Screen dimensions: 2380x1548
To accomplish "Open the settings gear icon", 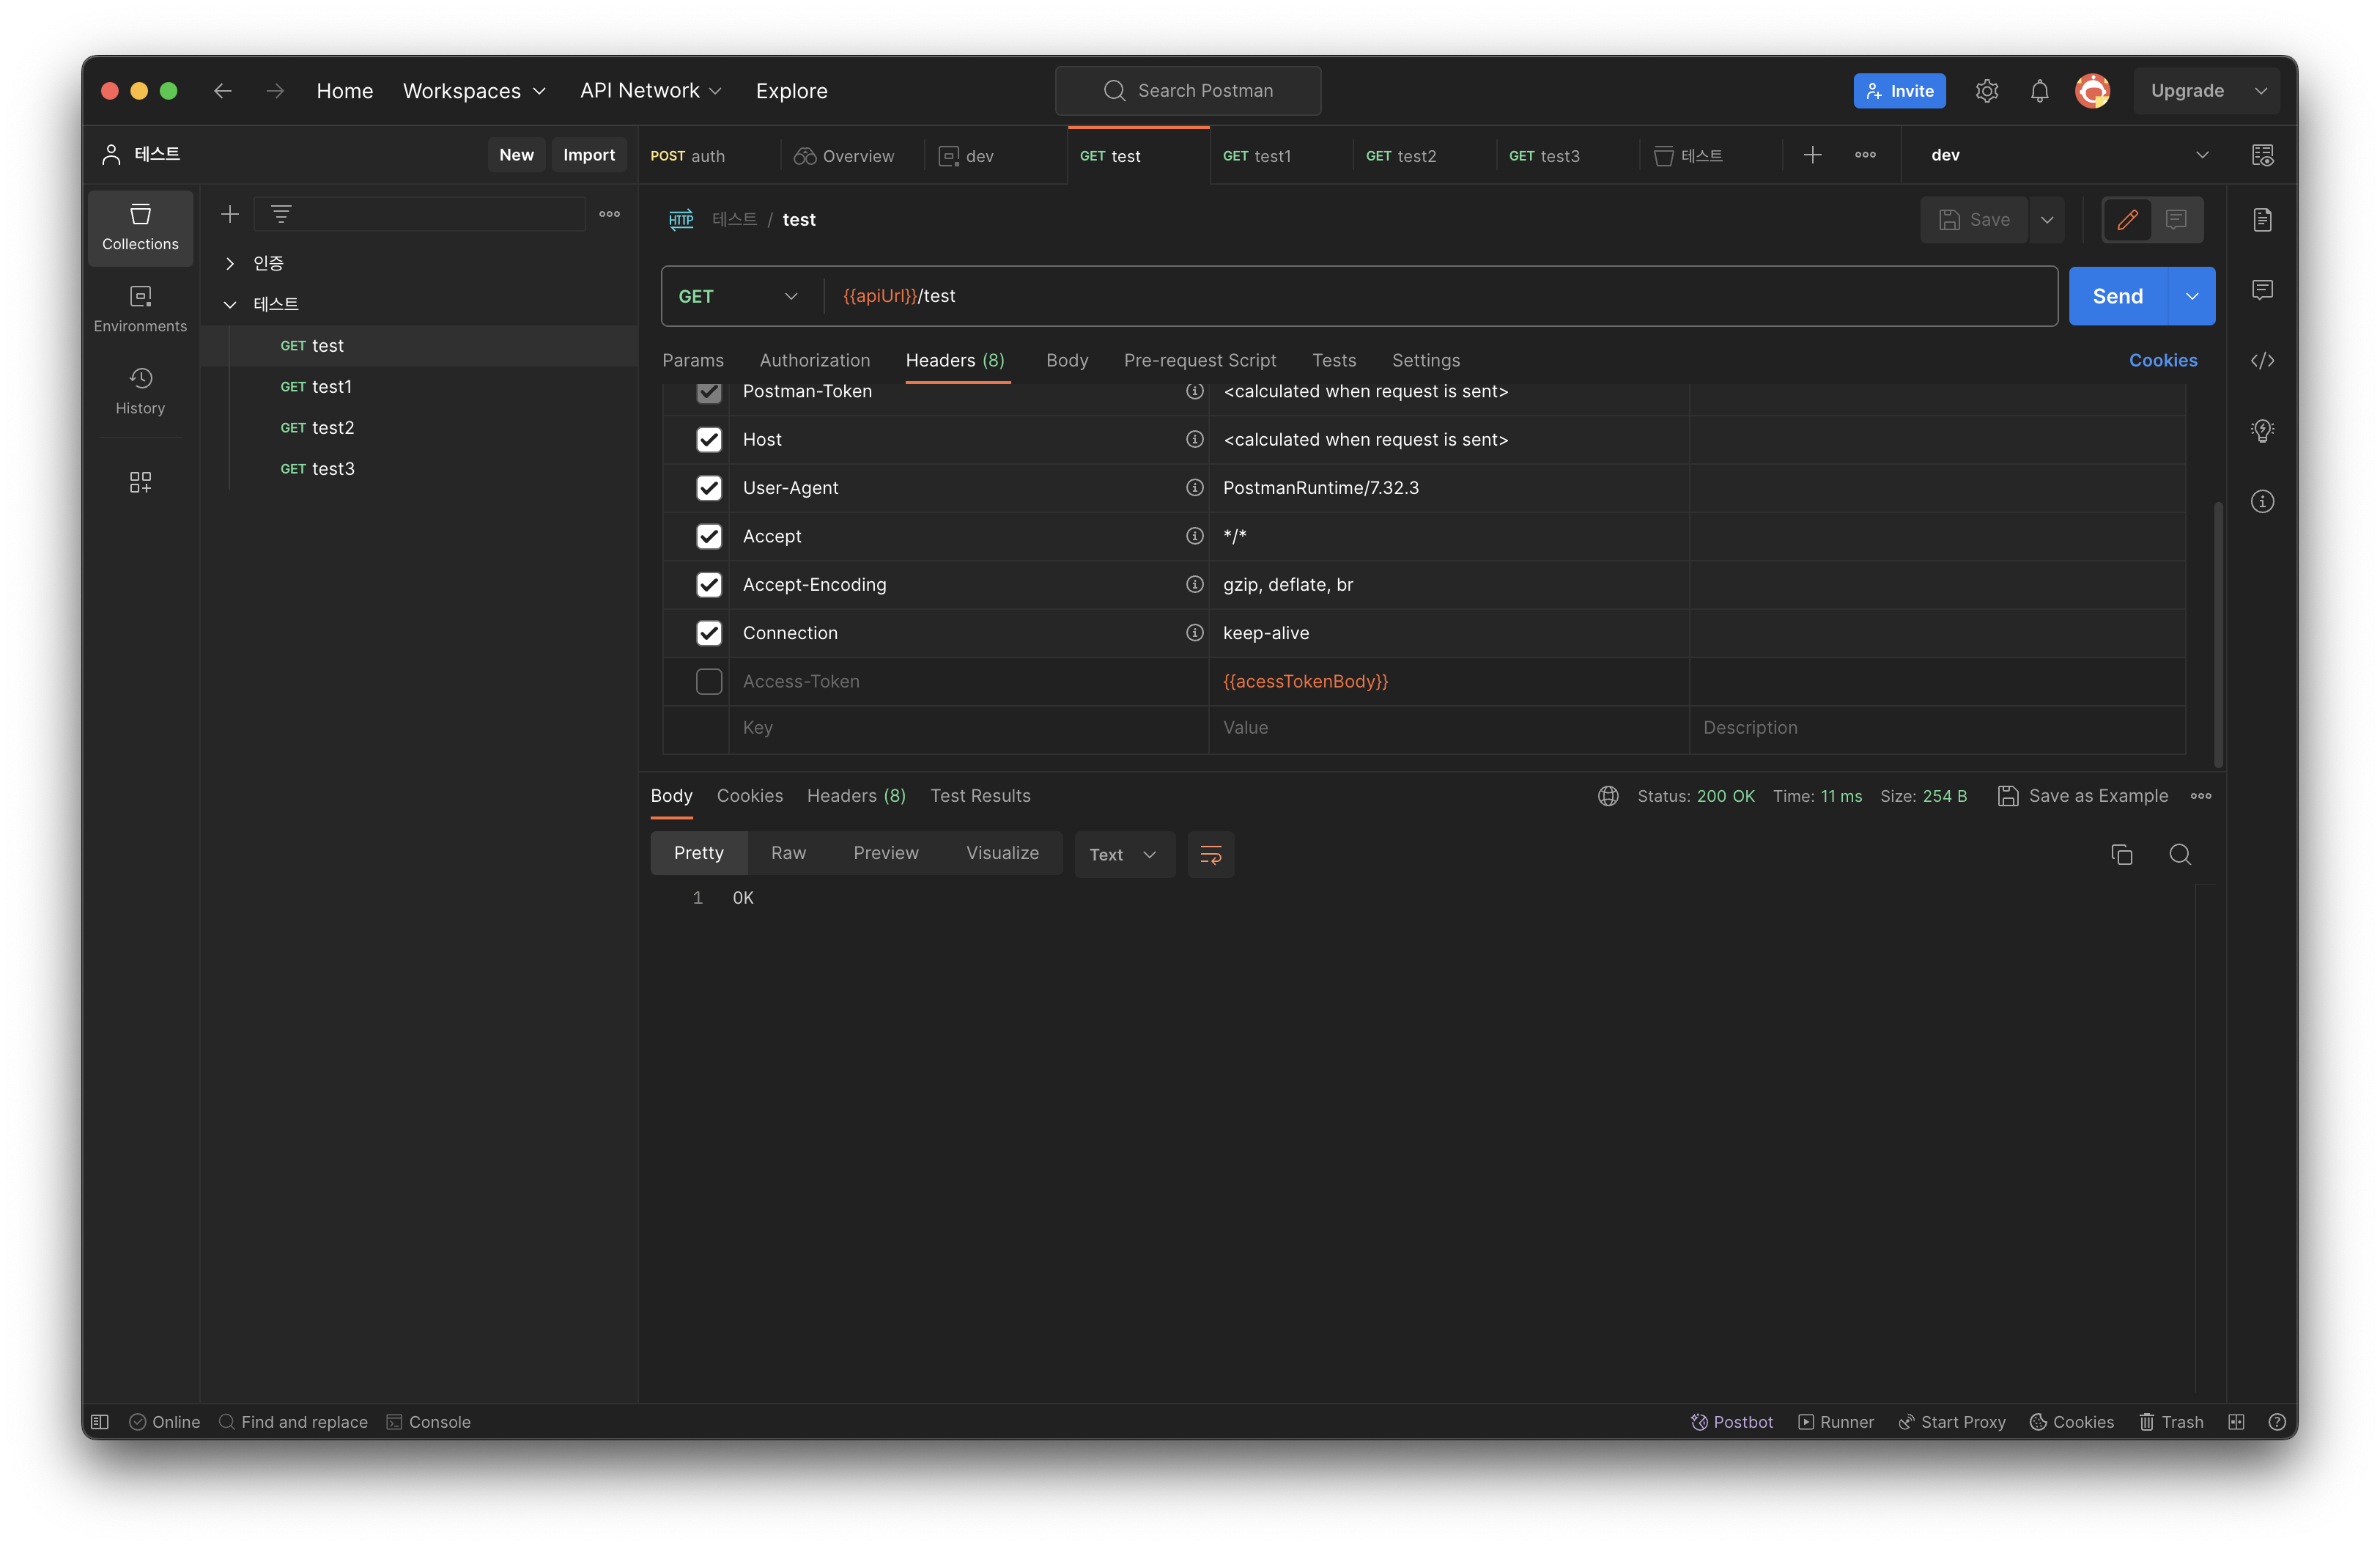I will 1986,91.
